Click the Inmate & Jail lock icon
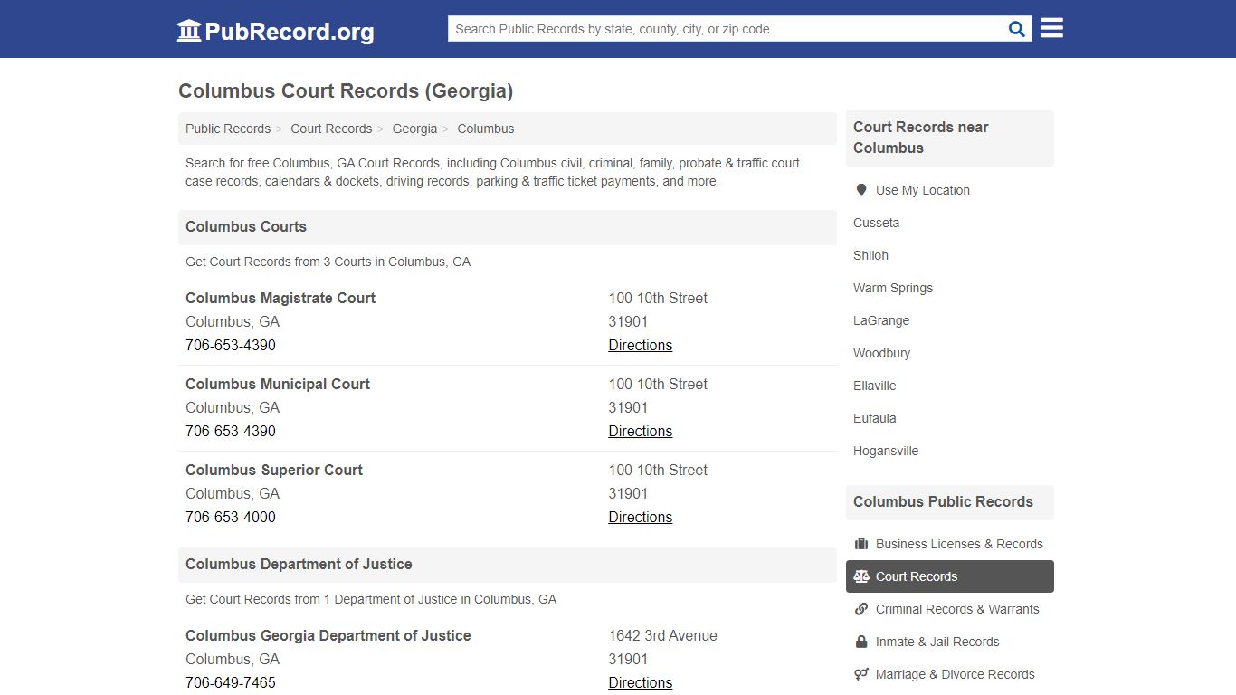Image resolution: width=1236 pixels, height=695 pixels. point(861,642)
